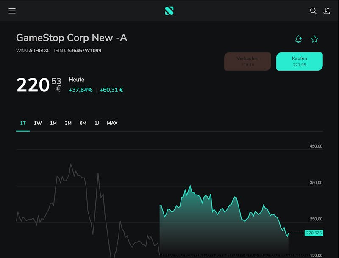Click the +37,64% change value

81,90
